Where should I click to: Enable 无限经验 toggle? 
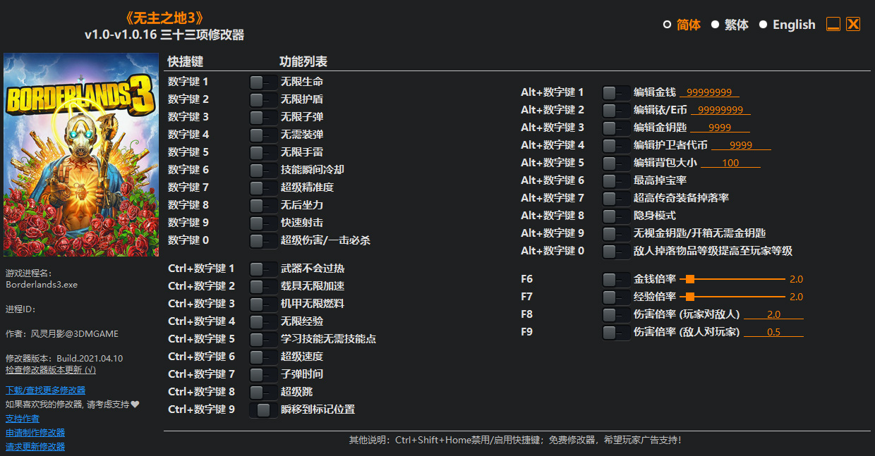pyautogui.click(x=263, y=322)
